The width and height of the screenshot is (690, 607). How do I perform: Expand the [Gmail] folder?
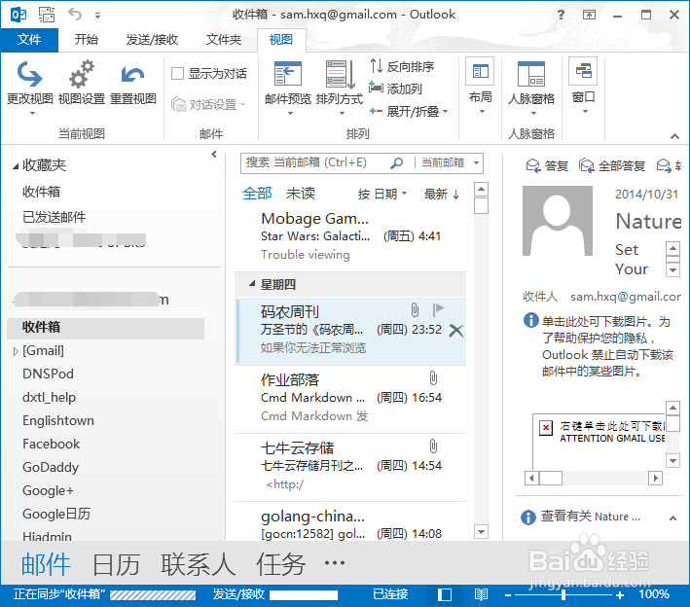click(16, 351)
